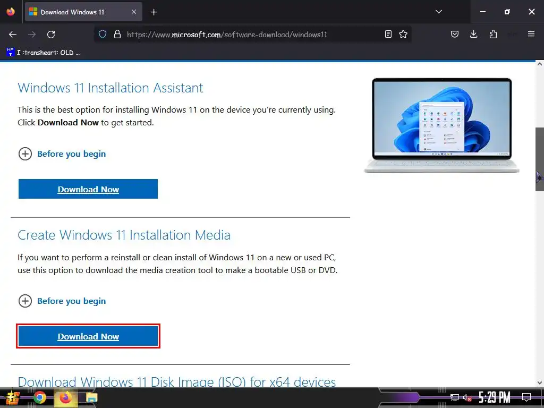Open the tracking protection shield icon
Screen dimensions: 544x408
pyautogui.click(x=103, y=35)
